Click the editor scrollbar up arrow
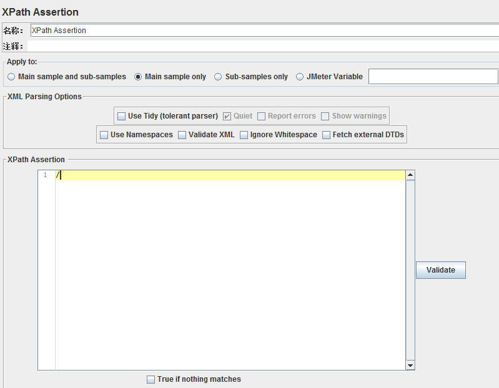The height and width of the screenshot is (388, 499). [410, 175]
